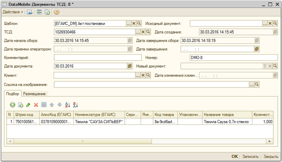Clear the Клиент field
The image size is (282, 162).
[x=143, y=76]
